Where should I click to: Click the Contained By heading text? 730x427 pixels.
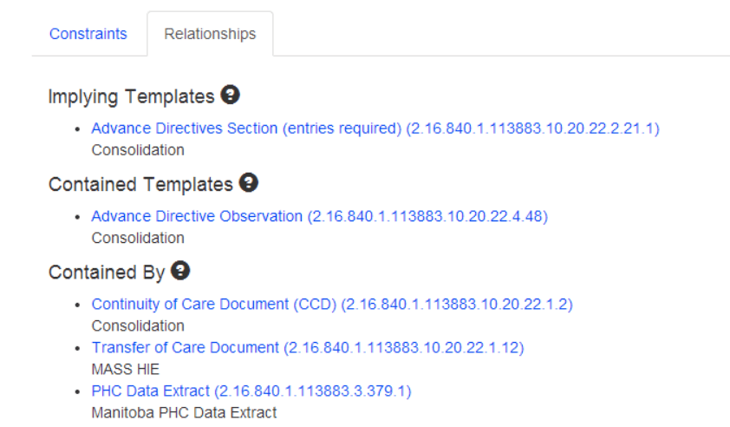[107, 273]
